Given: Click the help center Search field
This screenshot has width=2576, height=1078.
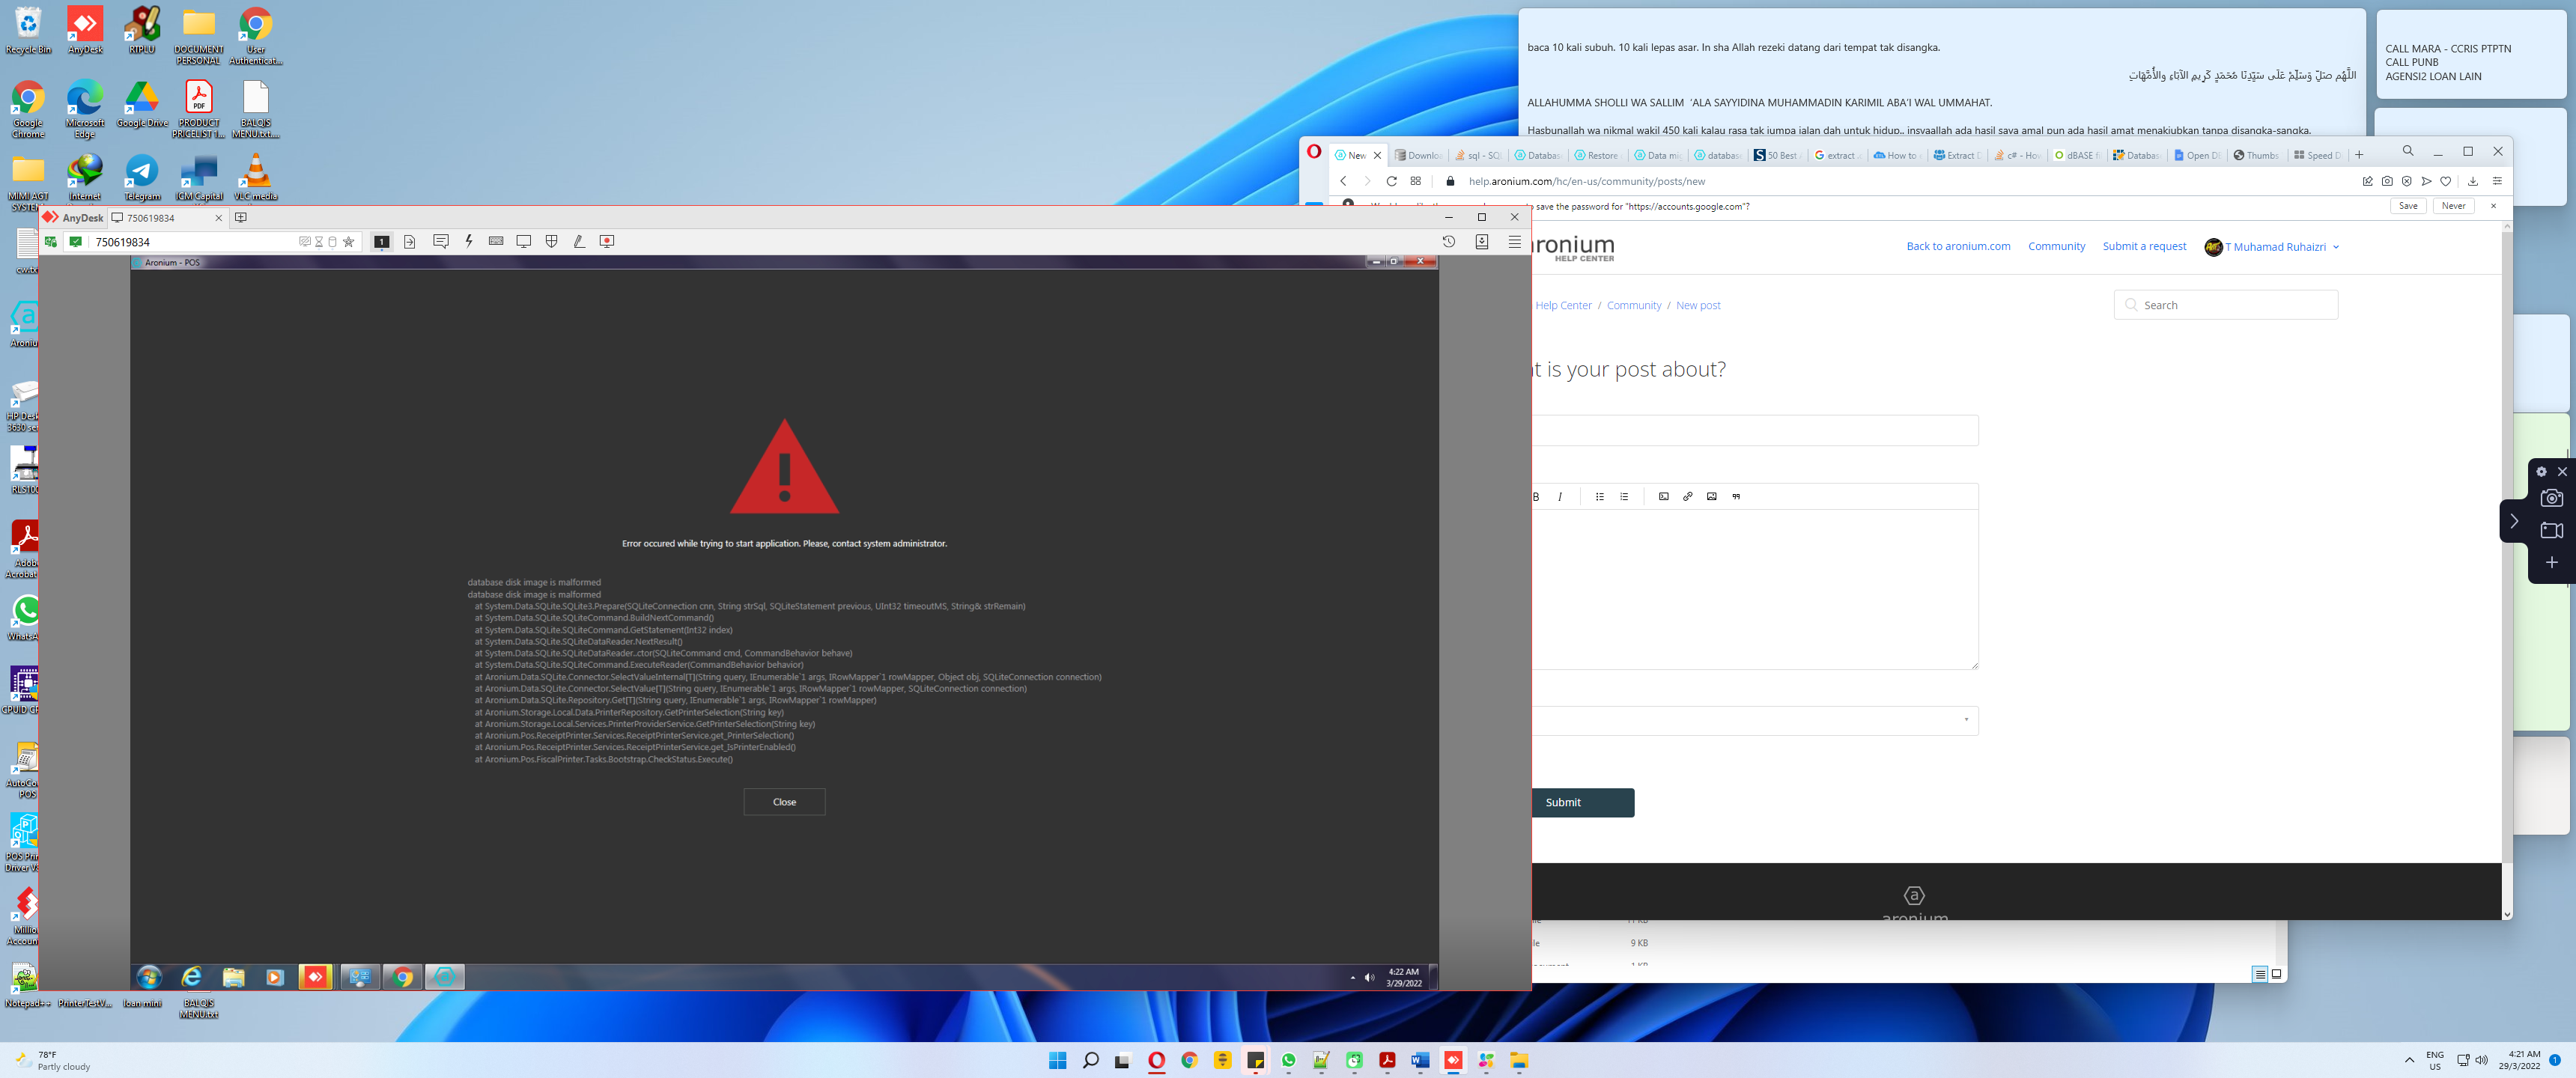Looking at the screenshot, I should [x=2226, y=305].
